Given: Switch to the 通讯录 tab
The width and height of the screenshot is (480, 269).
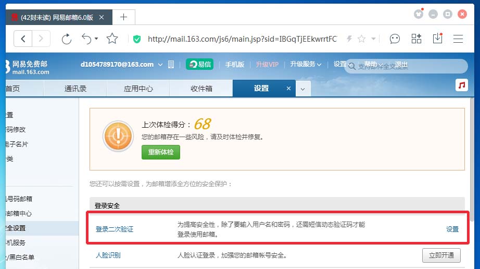Looking at the screenshot, I should click(75, 89).
